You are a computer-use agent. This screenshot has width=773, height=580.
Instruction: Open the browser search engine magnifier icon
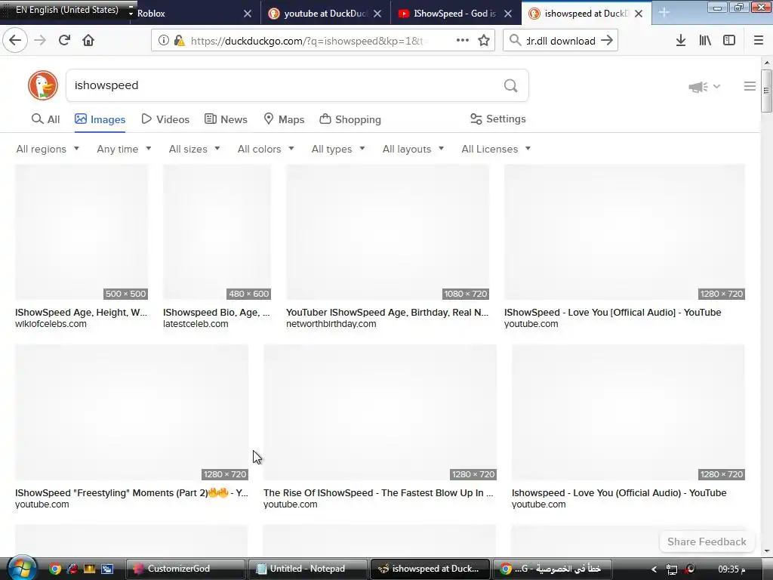pyautogui.click(x=516, y=41)
